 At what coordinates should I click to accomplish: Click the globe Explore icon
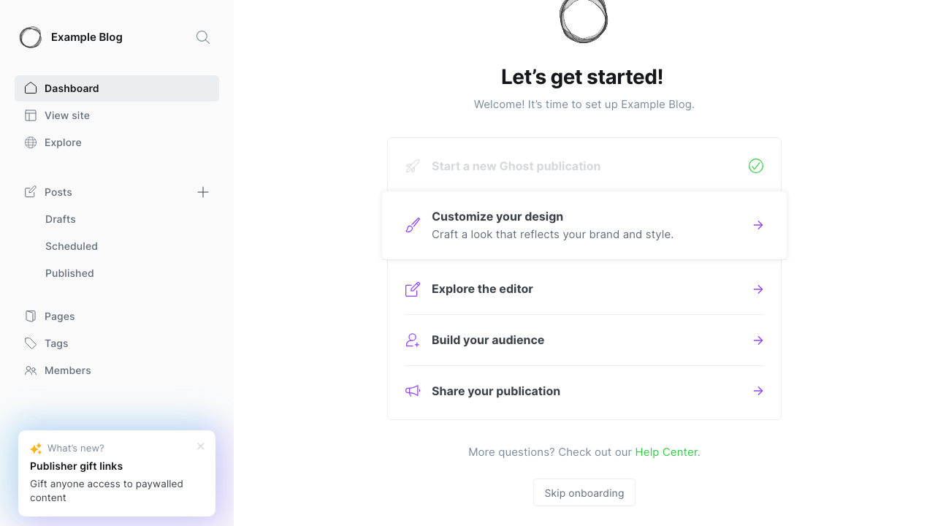click(31, 142)
